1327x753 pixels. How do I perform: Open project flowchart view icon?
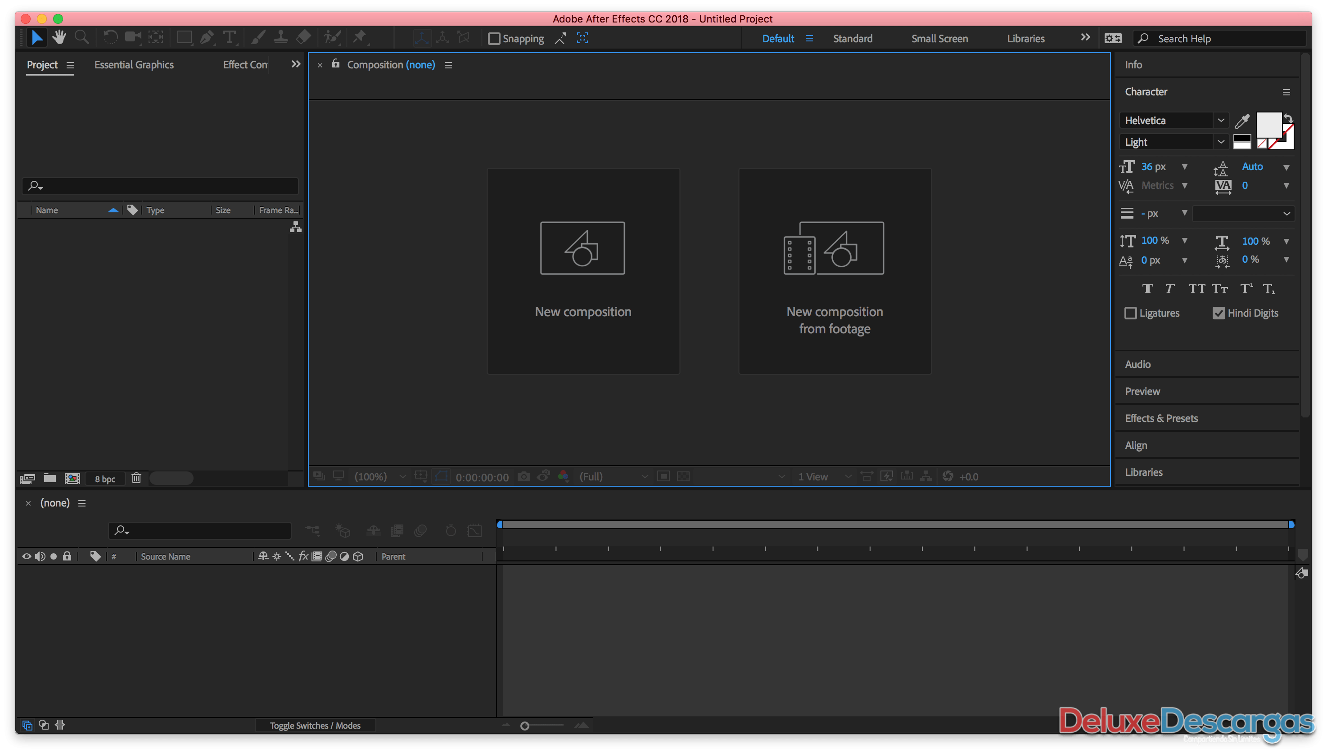(296, 227)
